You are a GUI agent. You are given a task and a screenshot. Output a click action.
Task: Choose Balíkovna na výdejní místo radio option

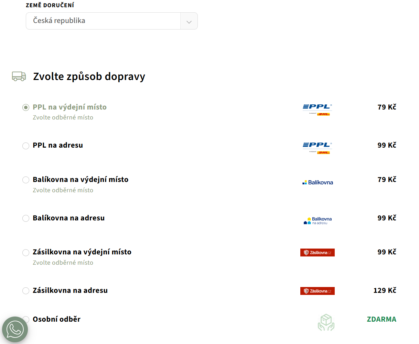point(26,180)
